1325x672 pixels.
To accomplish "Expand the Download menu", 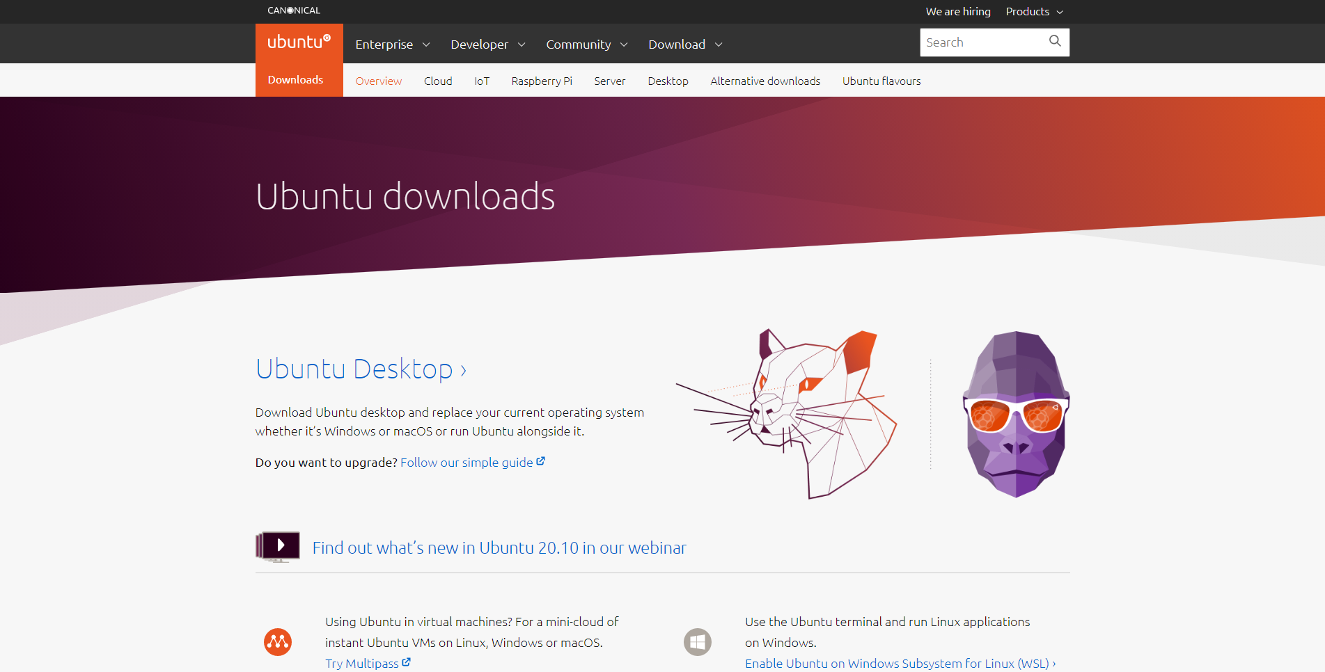I will (686, 45).
